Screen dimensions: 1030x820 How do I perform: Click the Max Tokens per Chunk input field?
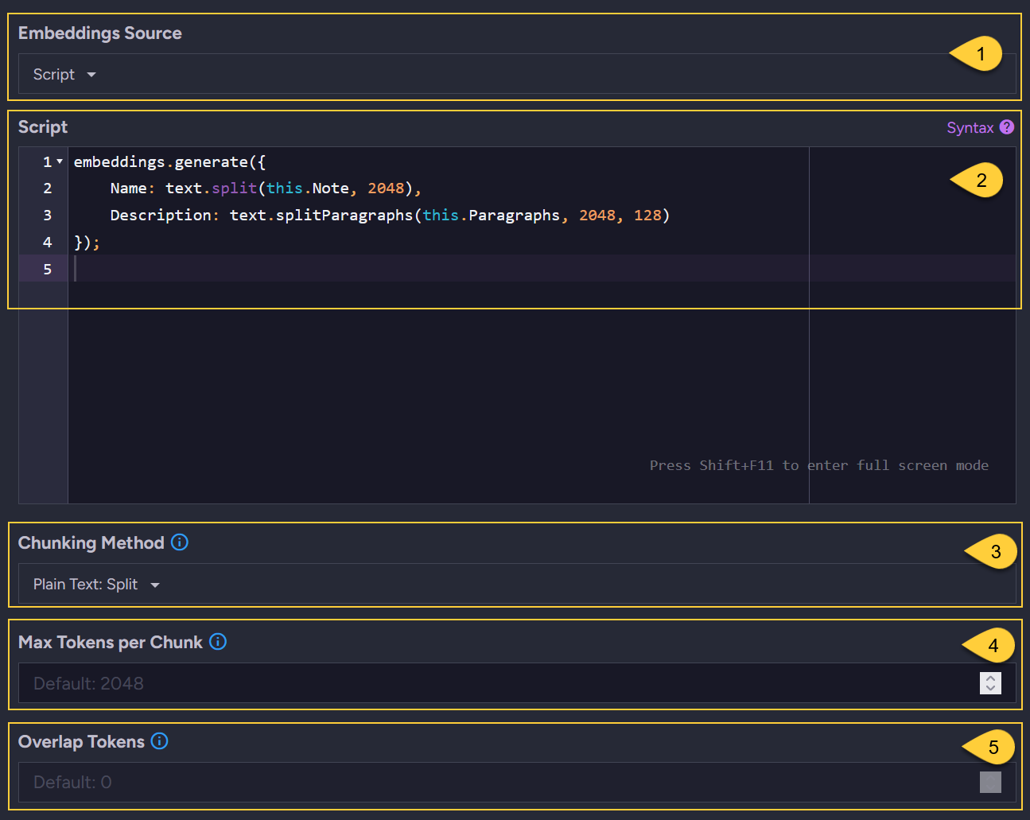point(477,682)
